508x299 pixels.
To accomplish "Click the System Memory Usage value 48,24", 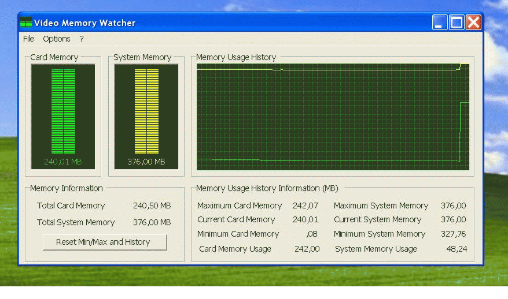I will pyautogui.click(x=455, y=249).
